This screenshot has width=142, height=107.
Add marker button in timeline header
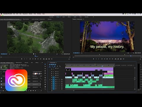(x=57, y=66)
